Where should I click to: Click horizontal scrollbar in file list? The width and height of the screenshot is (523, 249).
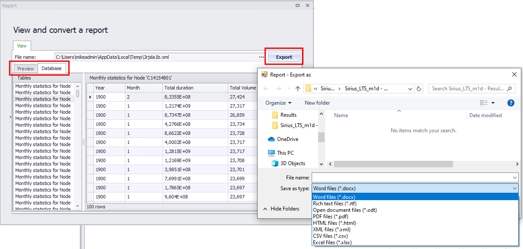pyautogui.click(x=393, y=164)
